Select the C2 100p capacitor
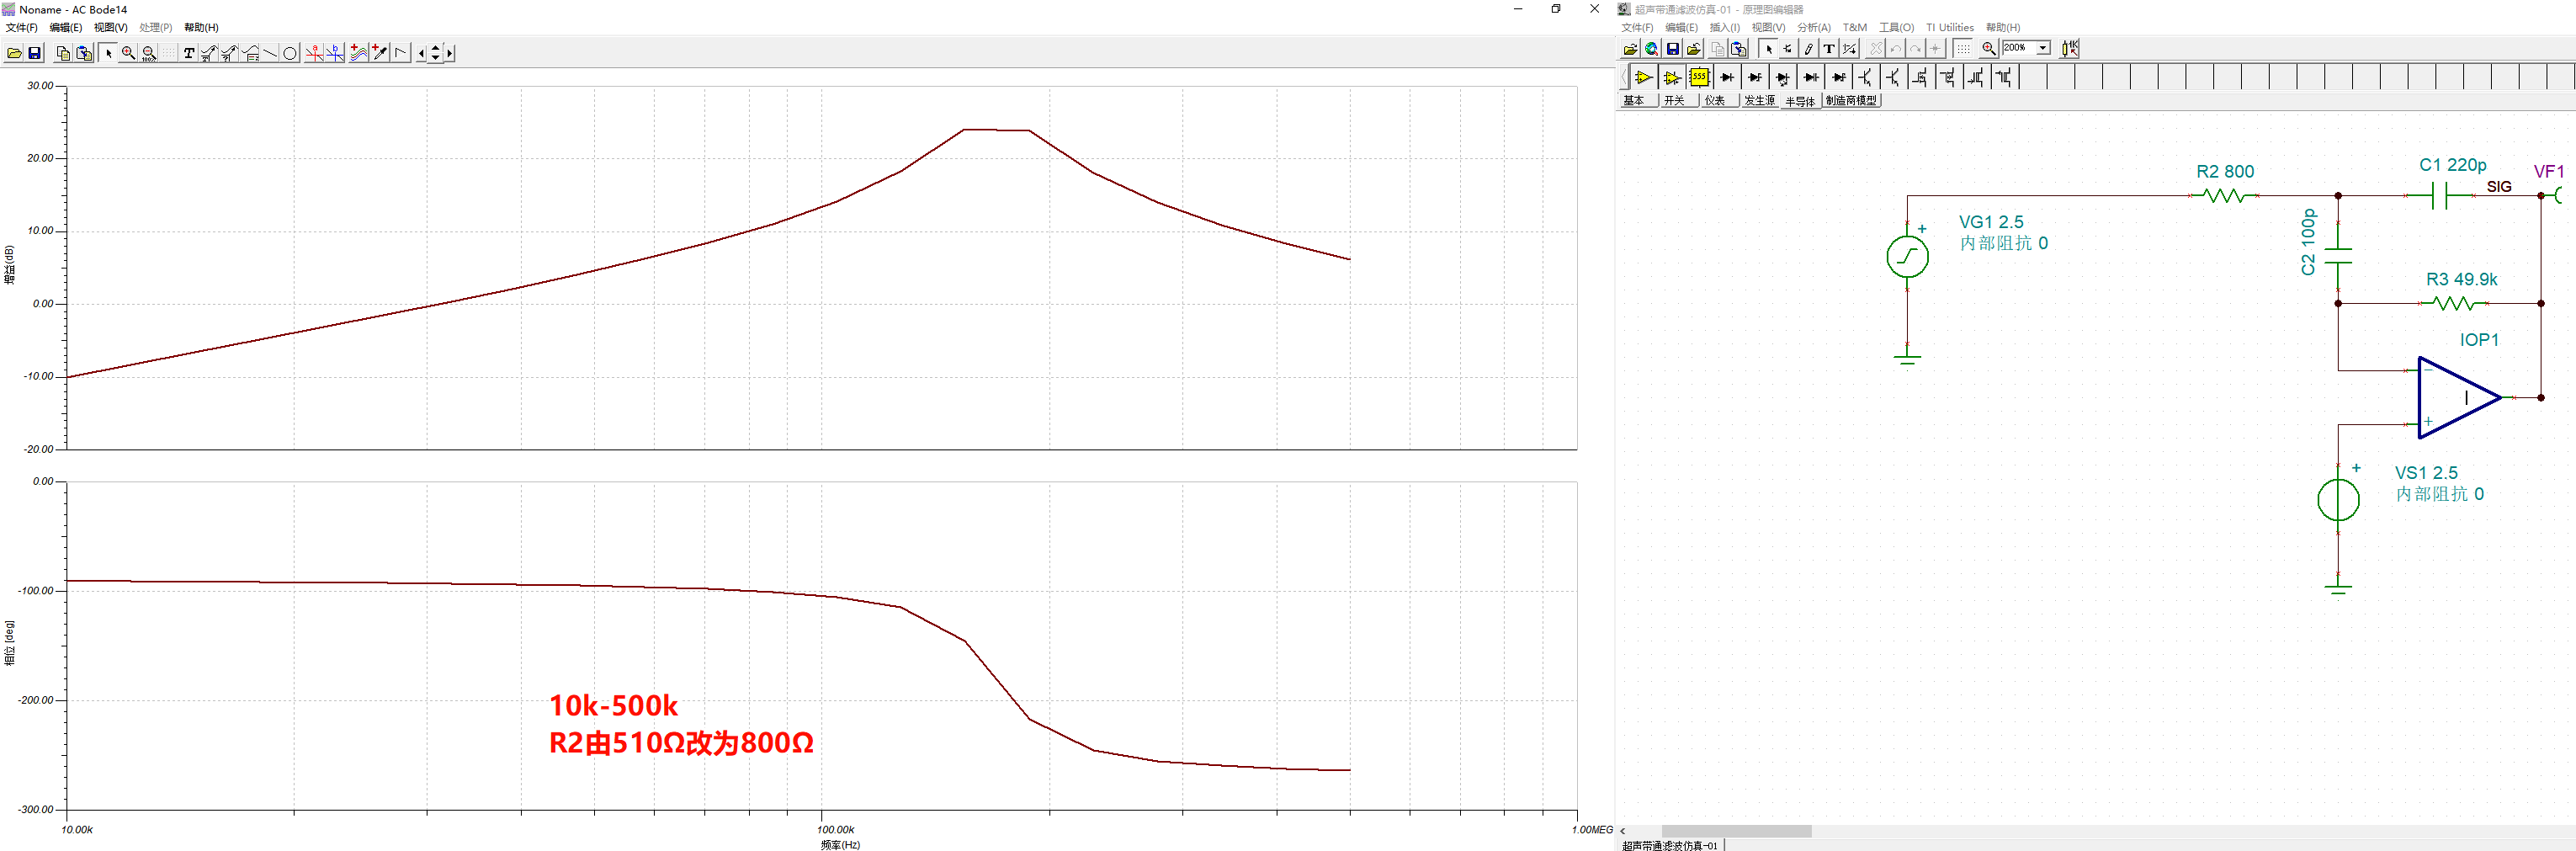The width and height of the screenshot is (2576, 851). (x=2338, y=256)
